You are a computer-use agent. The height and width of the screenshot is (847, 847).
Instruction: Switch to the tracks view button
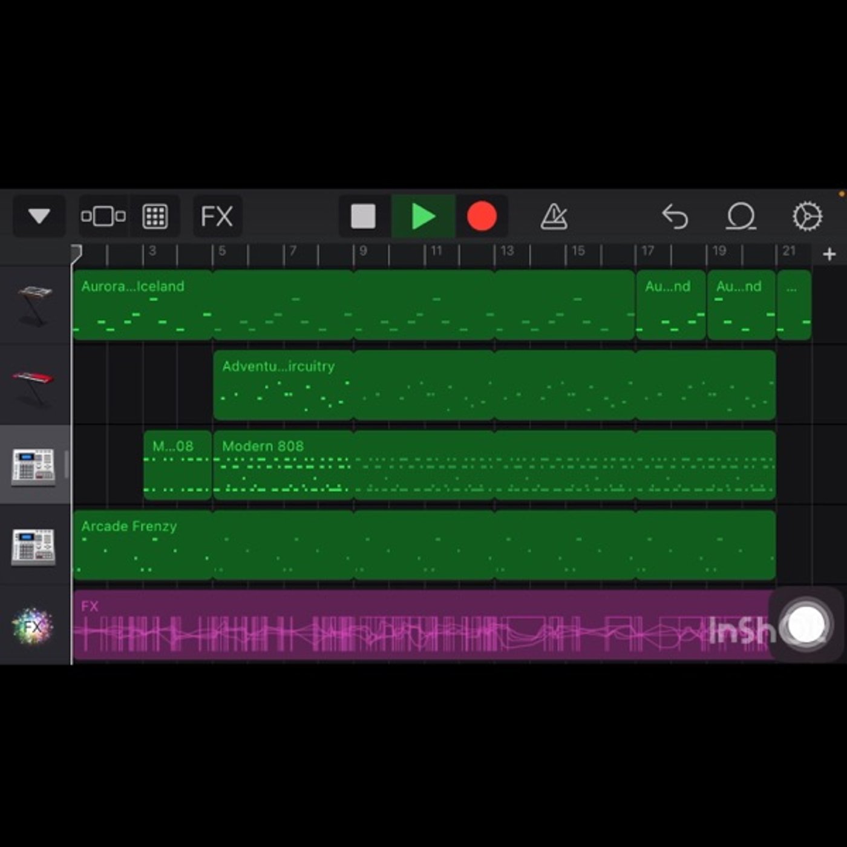pyautogui.click(x=103, y=216)
